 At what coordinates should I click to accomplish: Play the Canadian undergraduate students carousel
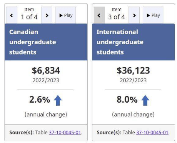click(65, 15)
